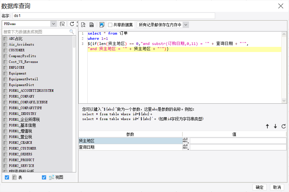The width and height of the screenshot is (289, 192).
Task: Click the value field for 查询日期
Action: (x=238, y=147)
